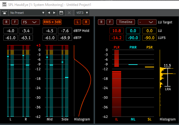This screenshot has height=125, width=179.
Task: Click the PLR label
Action: 117,47
